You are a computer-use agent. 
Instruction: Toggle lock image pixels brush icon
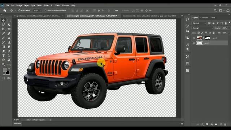coord(202,33)
